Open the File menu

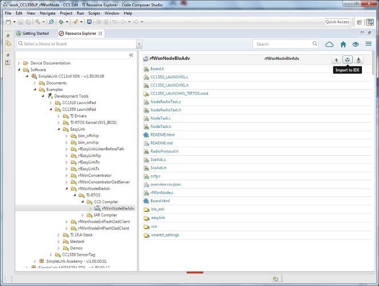tap(8, 13)
